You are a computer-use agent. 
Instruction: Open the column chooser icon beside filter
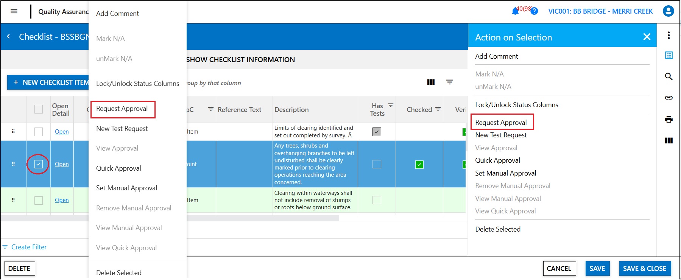click(x=431, y=82)
